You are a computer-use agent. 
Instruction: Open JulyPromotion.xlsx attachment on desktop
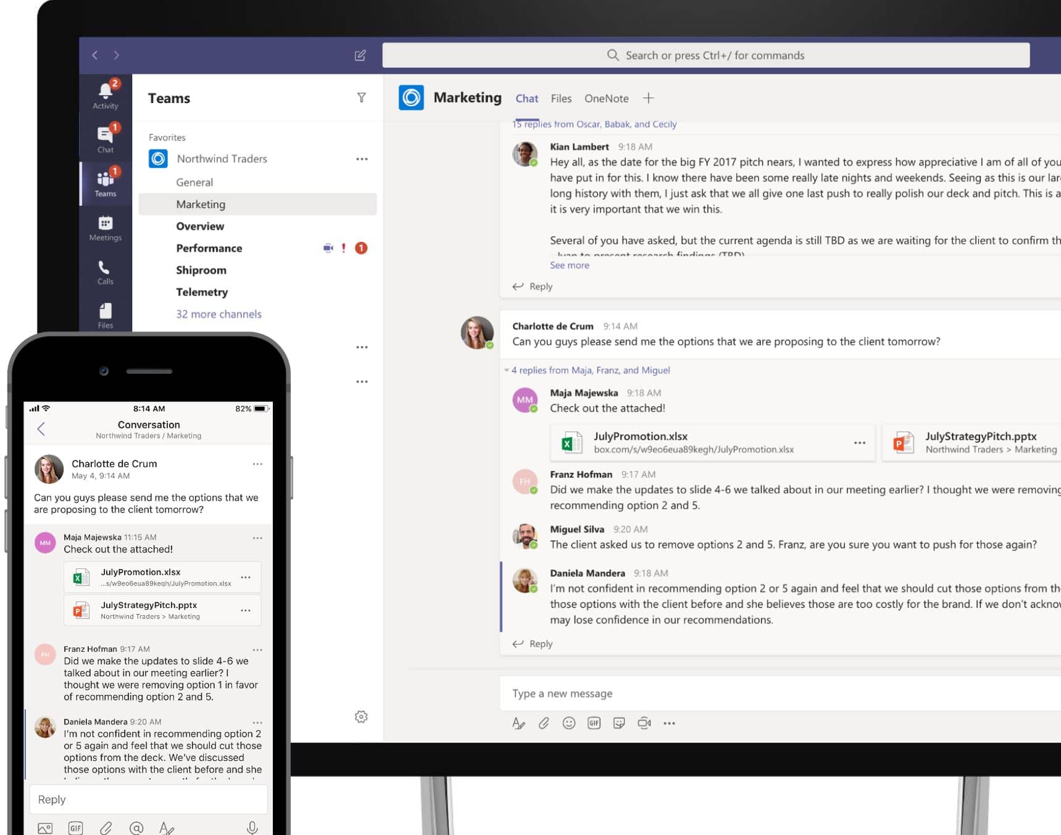712,442
